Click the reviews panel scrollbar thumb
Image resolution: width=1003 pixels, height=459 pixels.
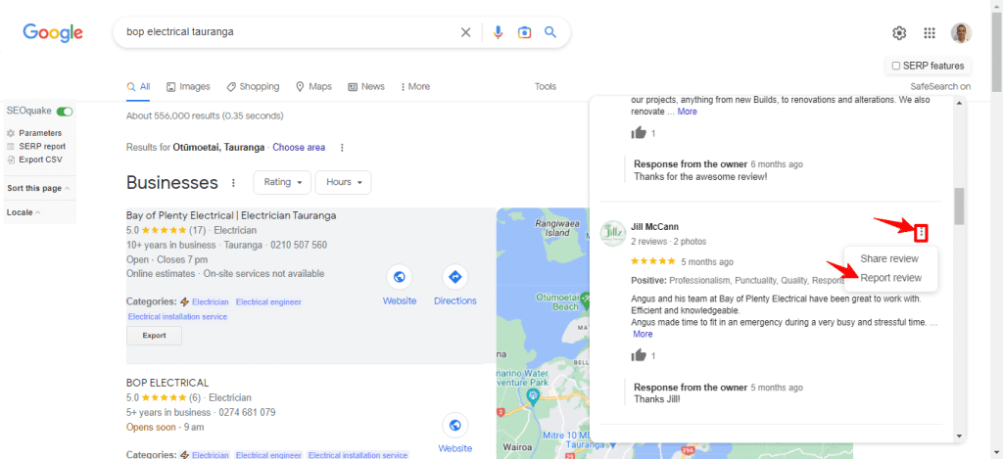click(x=958, y=206)
